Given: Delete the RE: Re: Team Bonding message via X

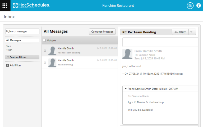Looking at the screenshot, I should tap(45, 51).
